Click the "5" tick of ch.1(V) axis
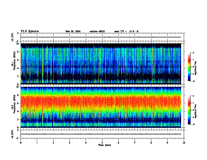The width and height of the screenshot is (207, 160). tap(18, 33)
